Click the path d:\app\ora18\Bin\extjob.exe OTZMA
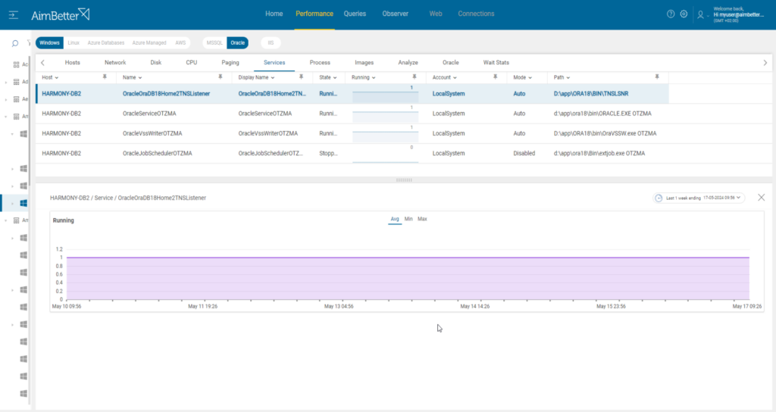The height and width of the screenshot is (412, 776). (x=599, y=153)
